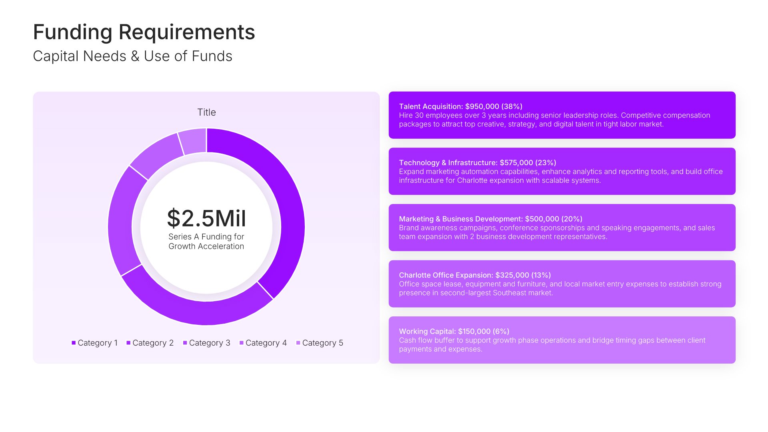The width and height of the screenshot is (768, 432).
Task: Select the Marketing & Business Development card
Action: [x=562, y=228]
